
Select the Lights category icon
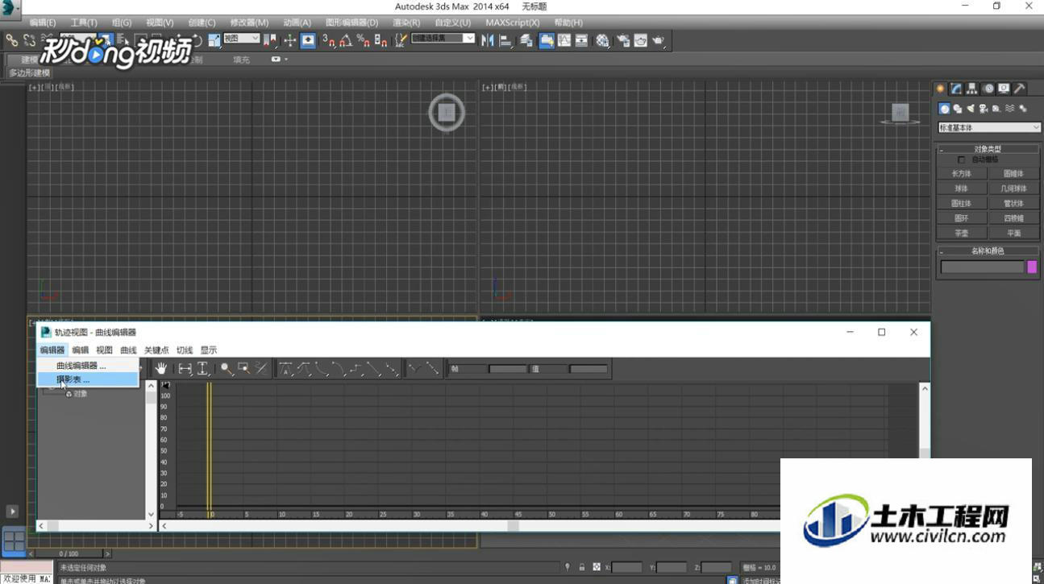971,109
